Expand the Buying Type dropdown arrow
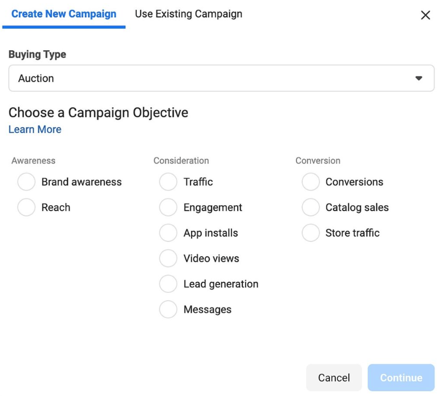Viewport: 441px width, 396px height. pyautogui.click(x=418, y=79)
